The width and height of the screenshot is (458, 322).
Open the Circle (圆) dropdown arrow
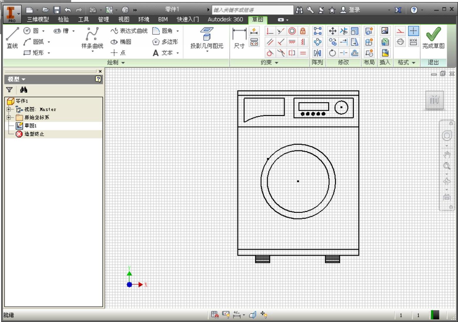click(x=43, y=31)
